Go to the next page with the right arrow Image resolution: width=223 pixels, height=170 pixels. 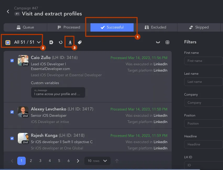click(x=78, y=161)
